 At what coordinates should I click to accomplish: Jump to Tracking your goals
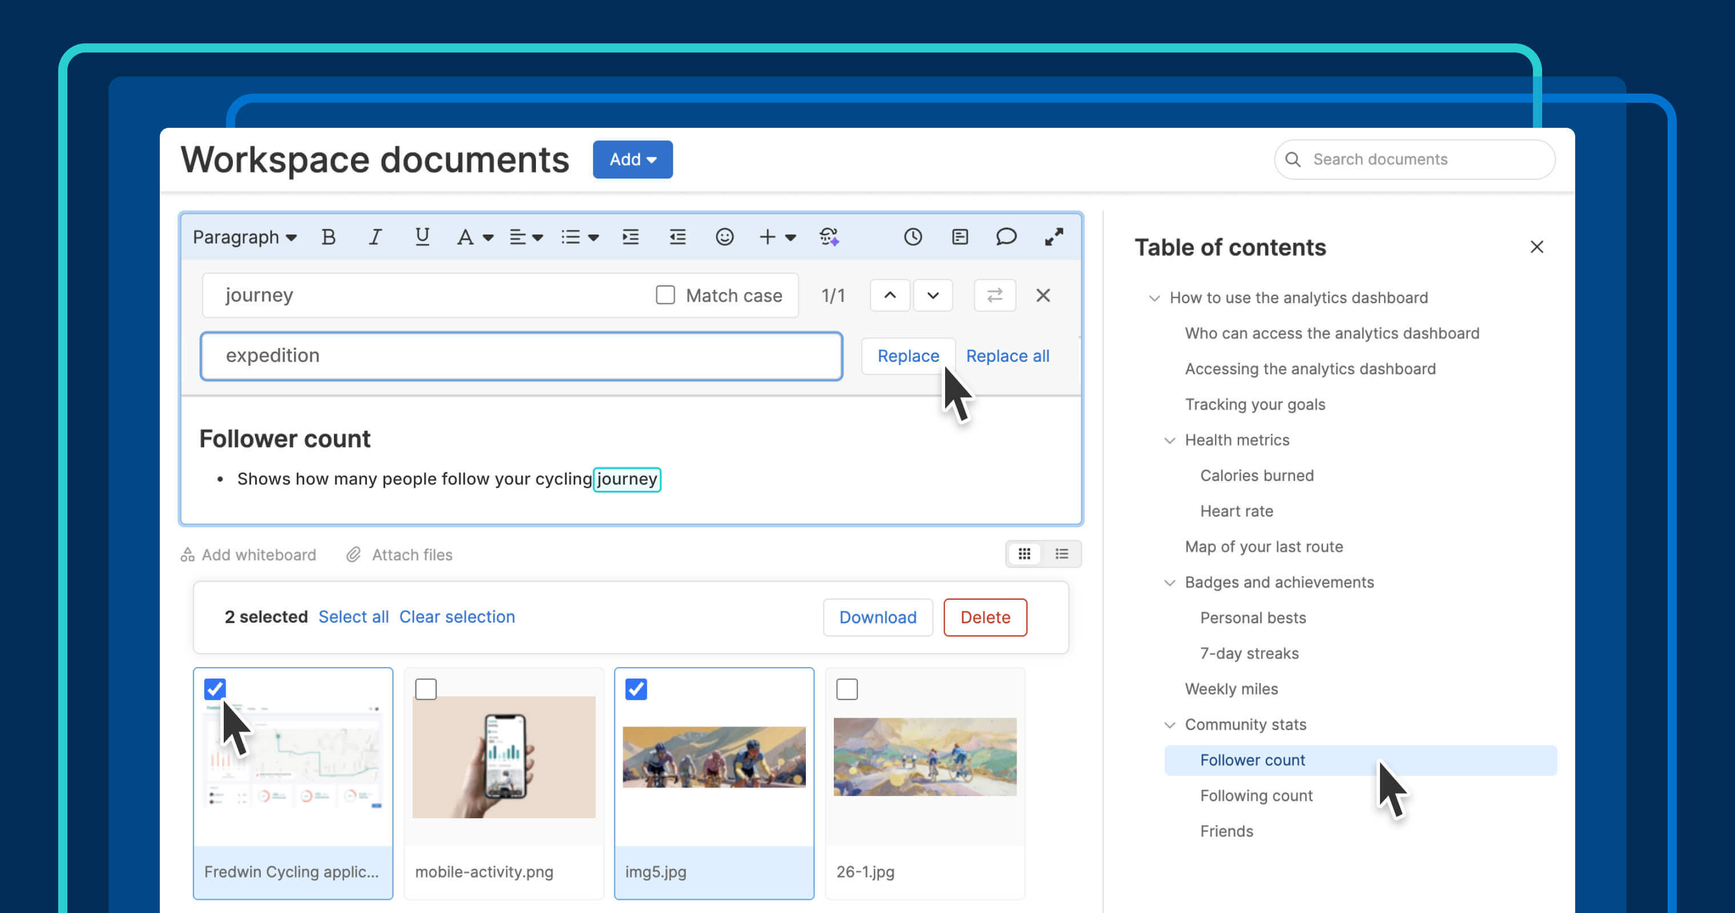click(x=1255, y=405)
